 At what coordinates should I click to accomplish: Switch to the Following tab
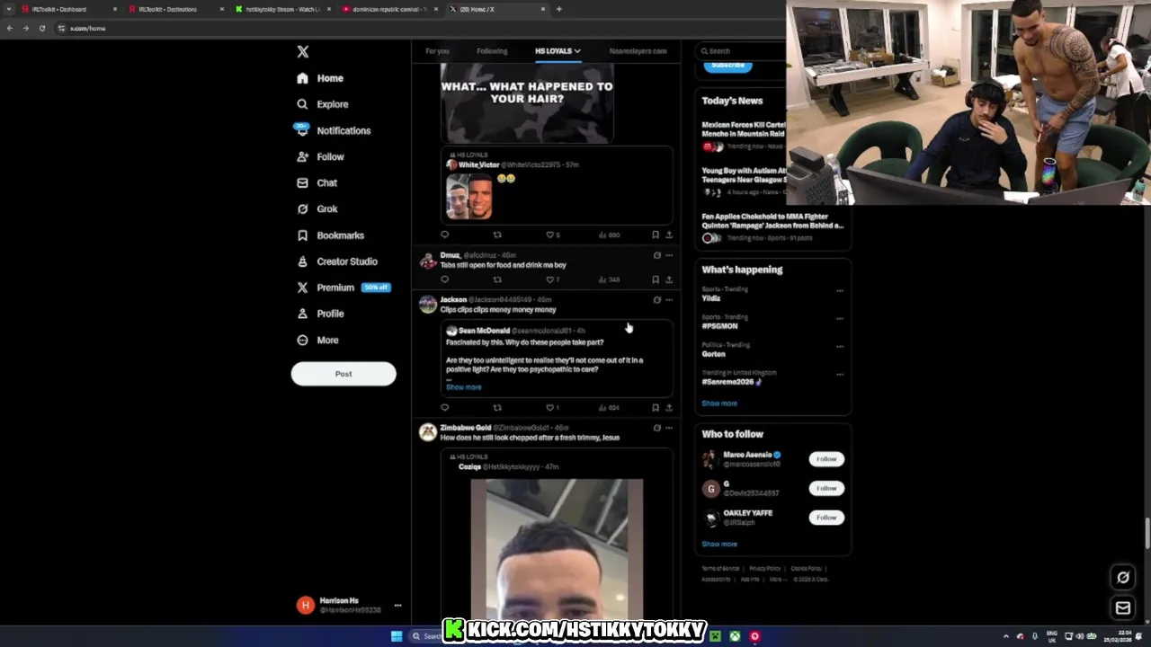click(492, 51)
